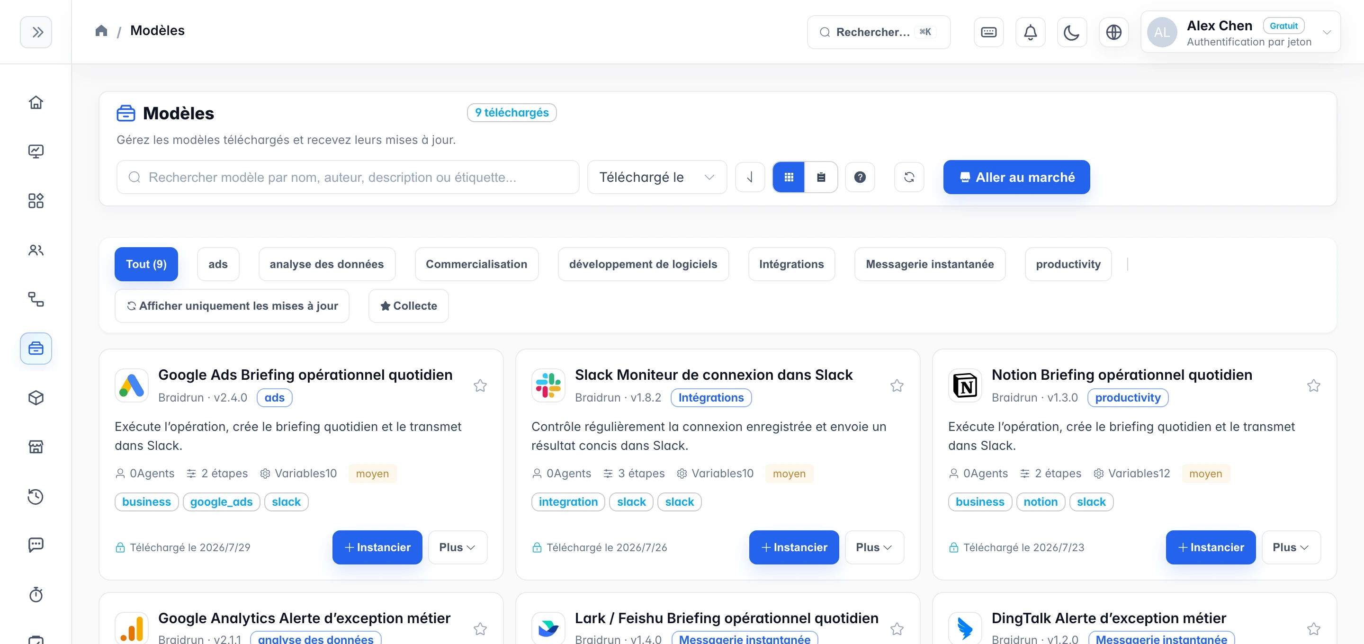Click the Slack logo thumbnail
1364x644 pixels.
point(548,385)
